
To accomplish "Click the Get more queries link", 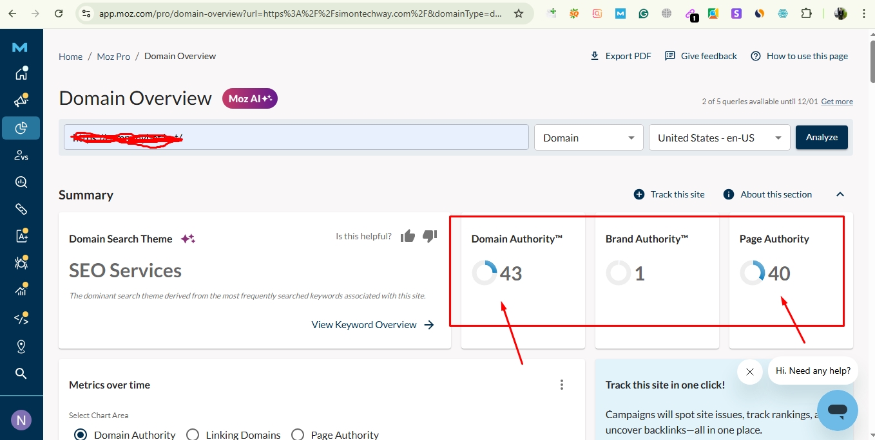I will pos(837,102).
